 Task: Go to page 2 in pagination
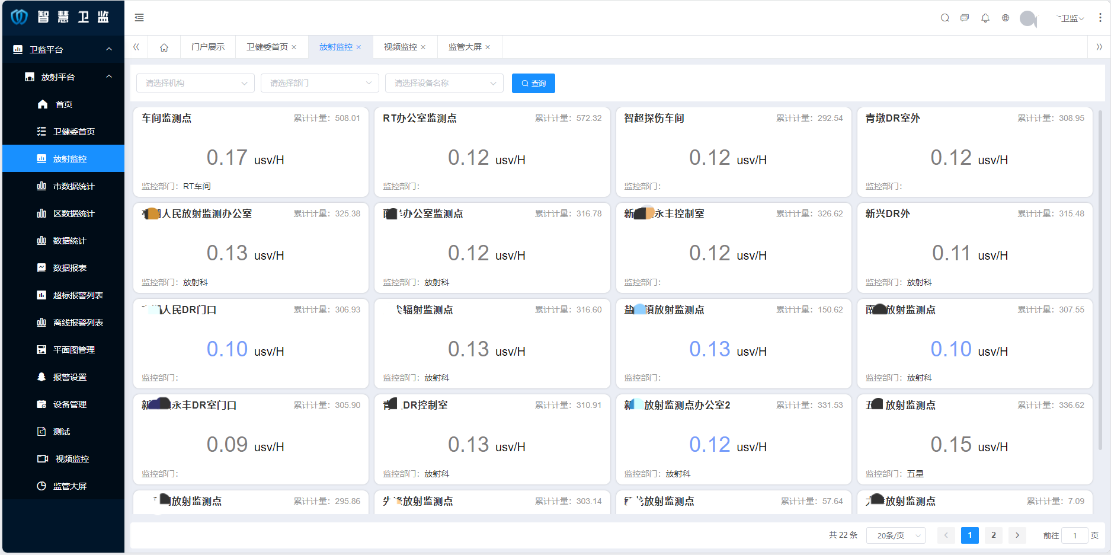pyautogui.click(x=994, y=535)
